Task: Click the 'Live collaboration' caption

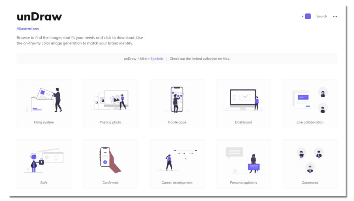Action: pos(310,122)
